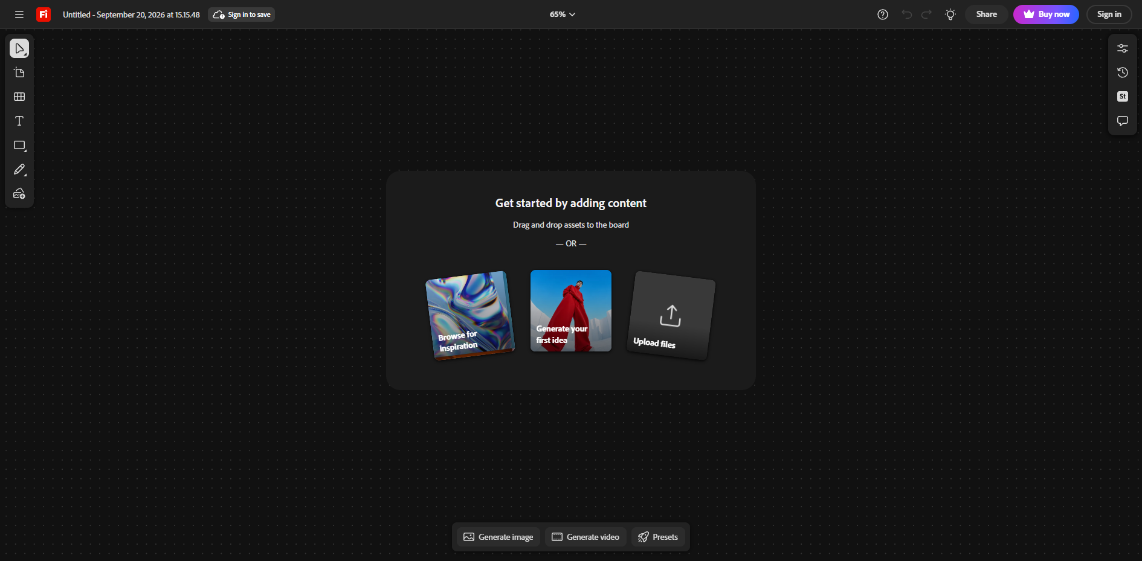Open Presets in bottom bar
Viewport: 1142px width, 561px height.
click(x=658, y=537)
